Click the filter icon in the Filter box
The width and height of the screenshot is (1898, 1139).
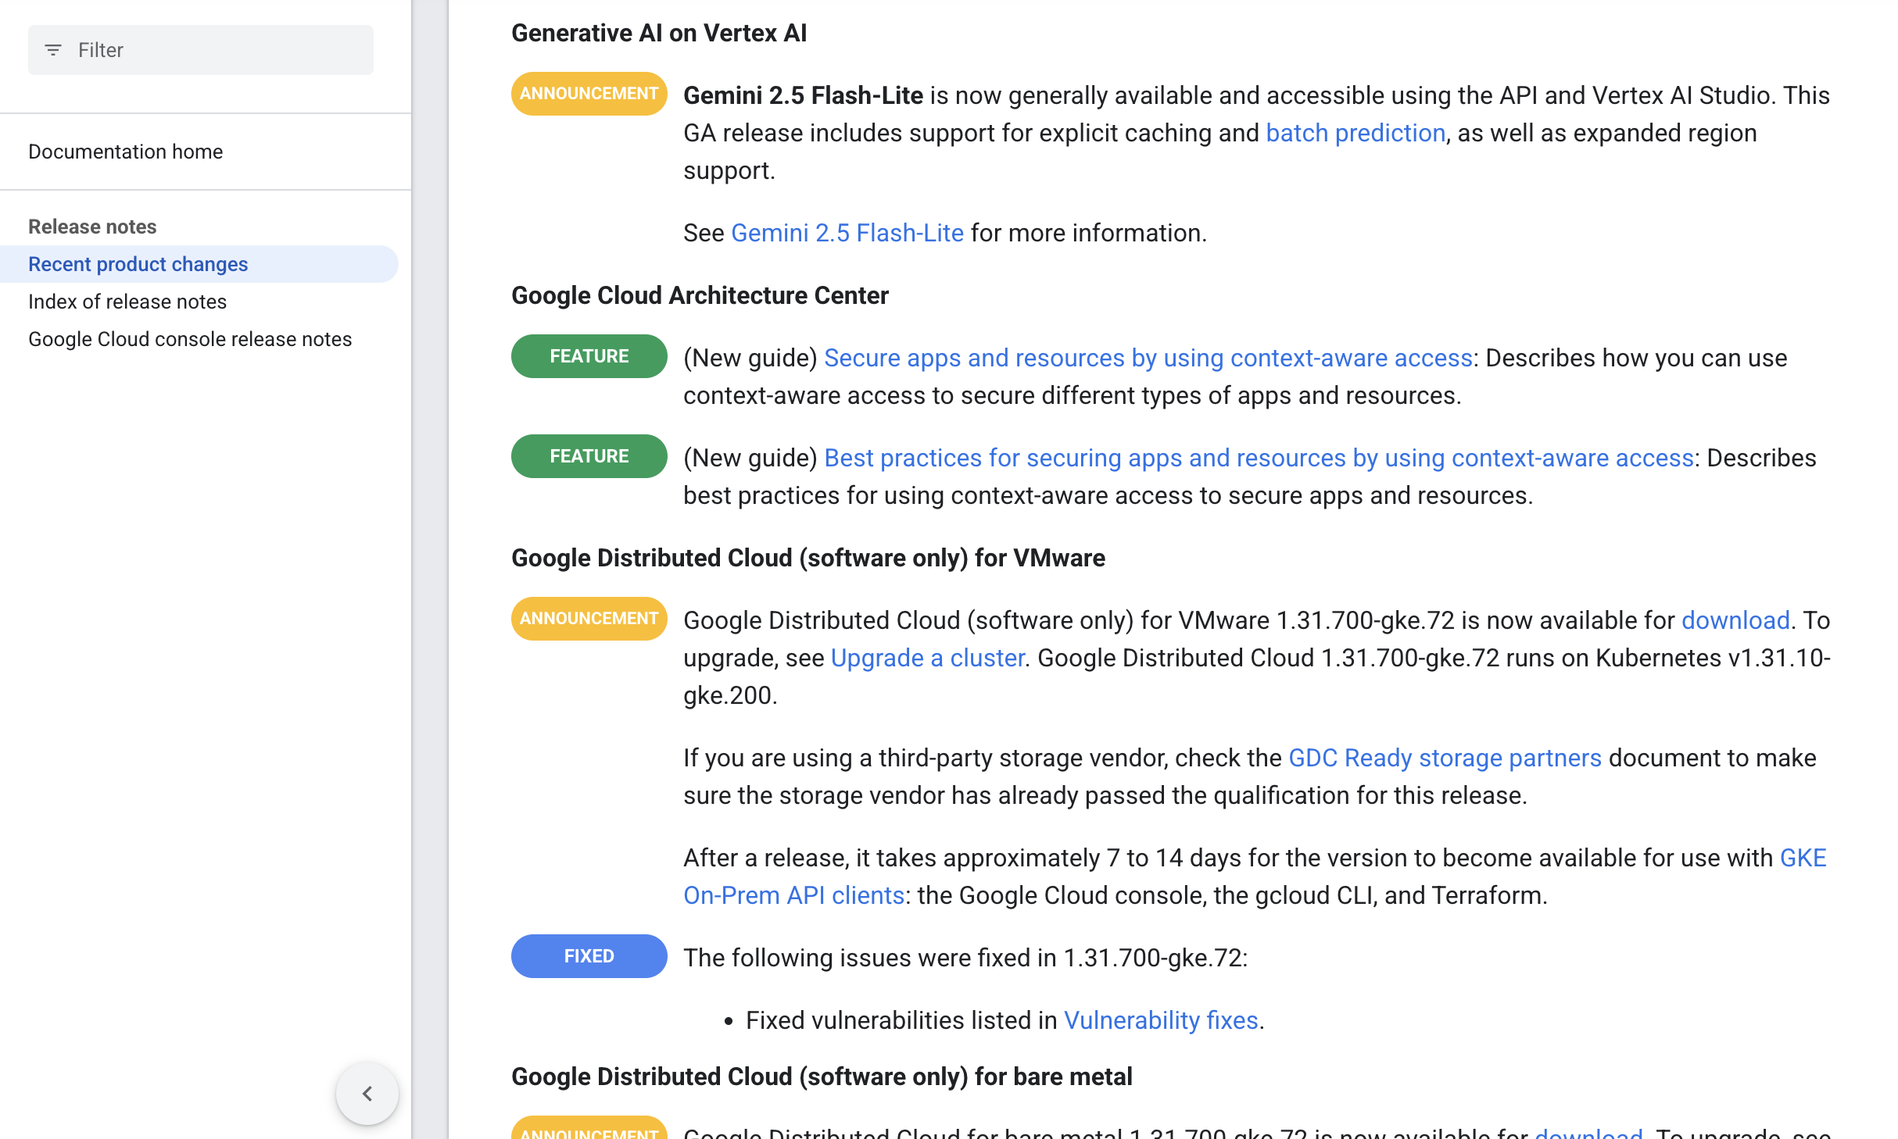click(x=52, y=49)
